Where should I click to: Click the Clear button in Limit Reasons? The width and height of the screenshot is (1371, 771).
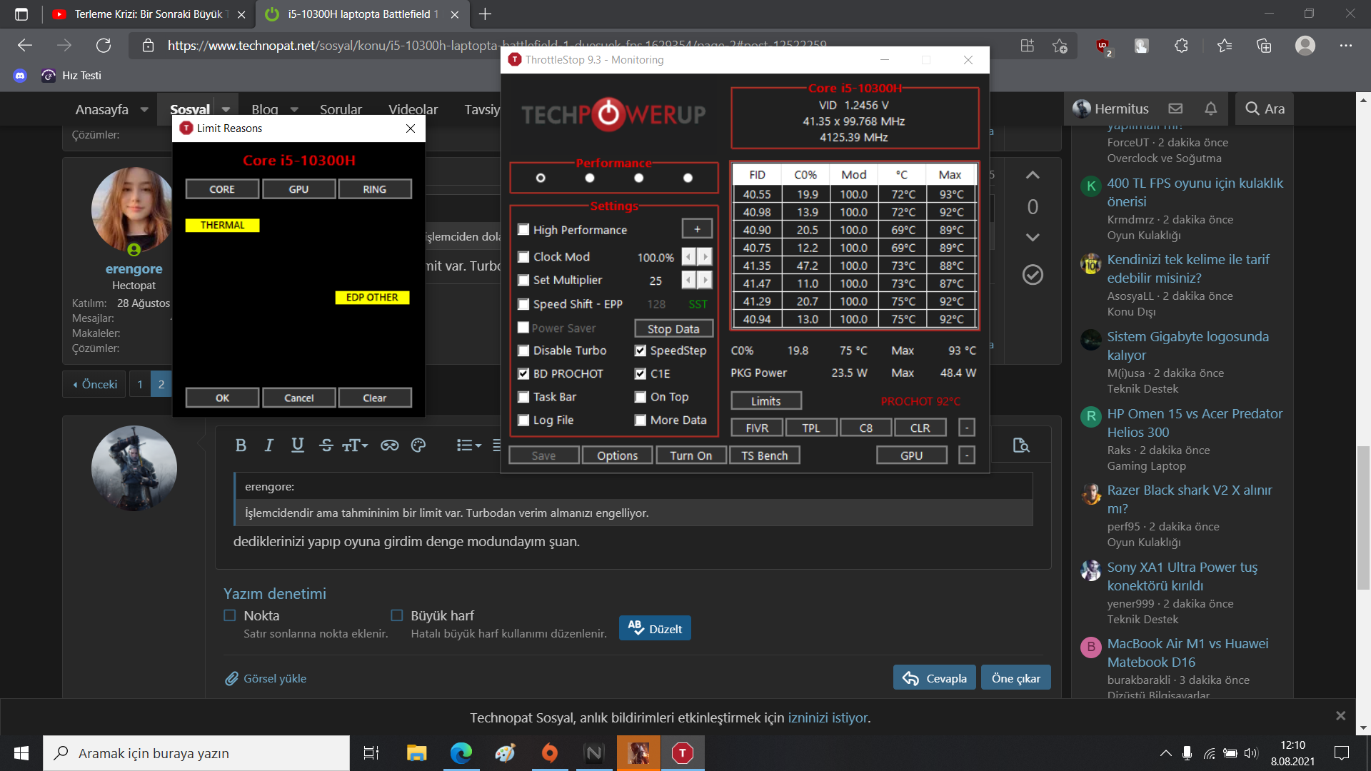[374, 398]
